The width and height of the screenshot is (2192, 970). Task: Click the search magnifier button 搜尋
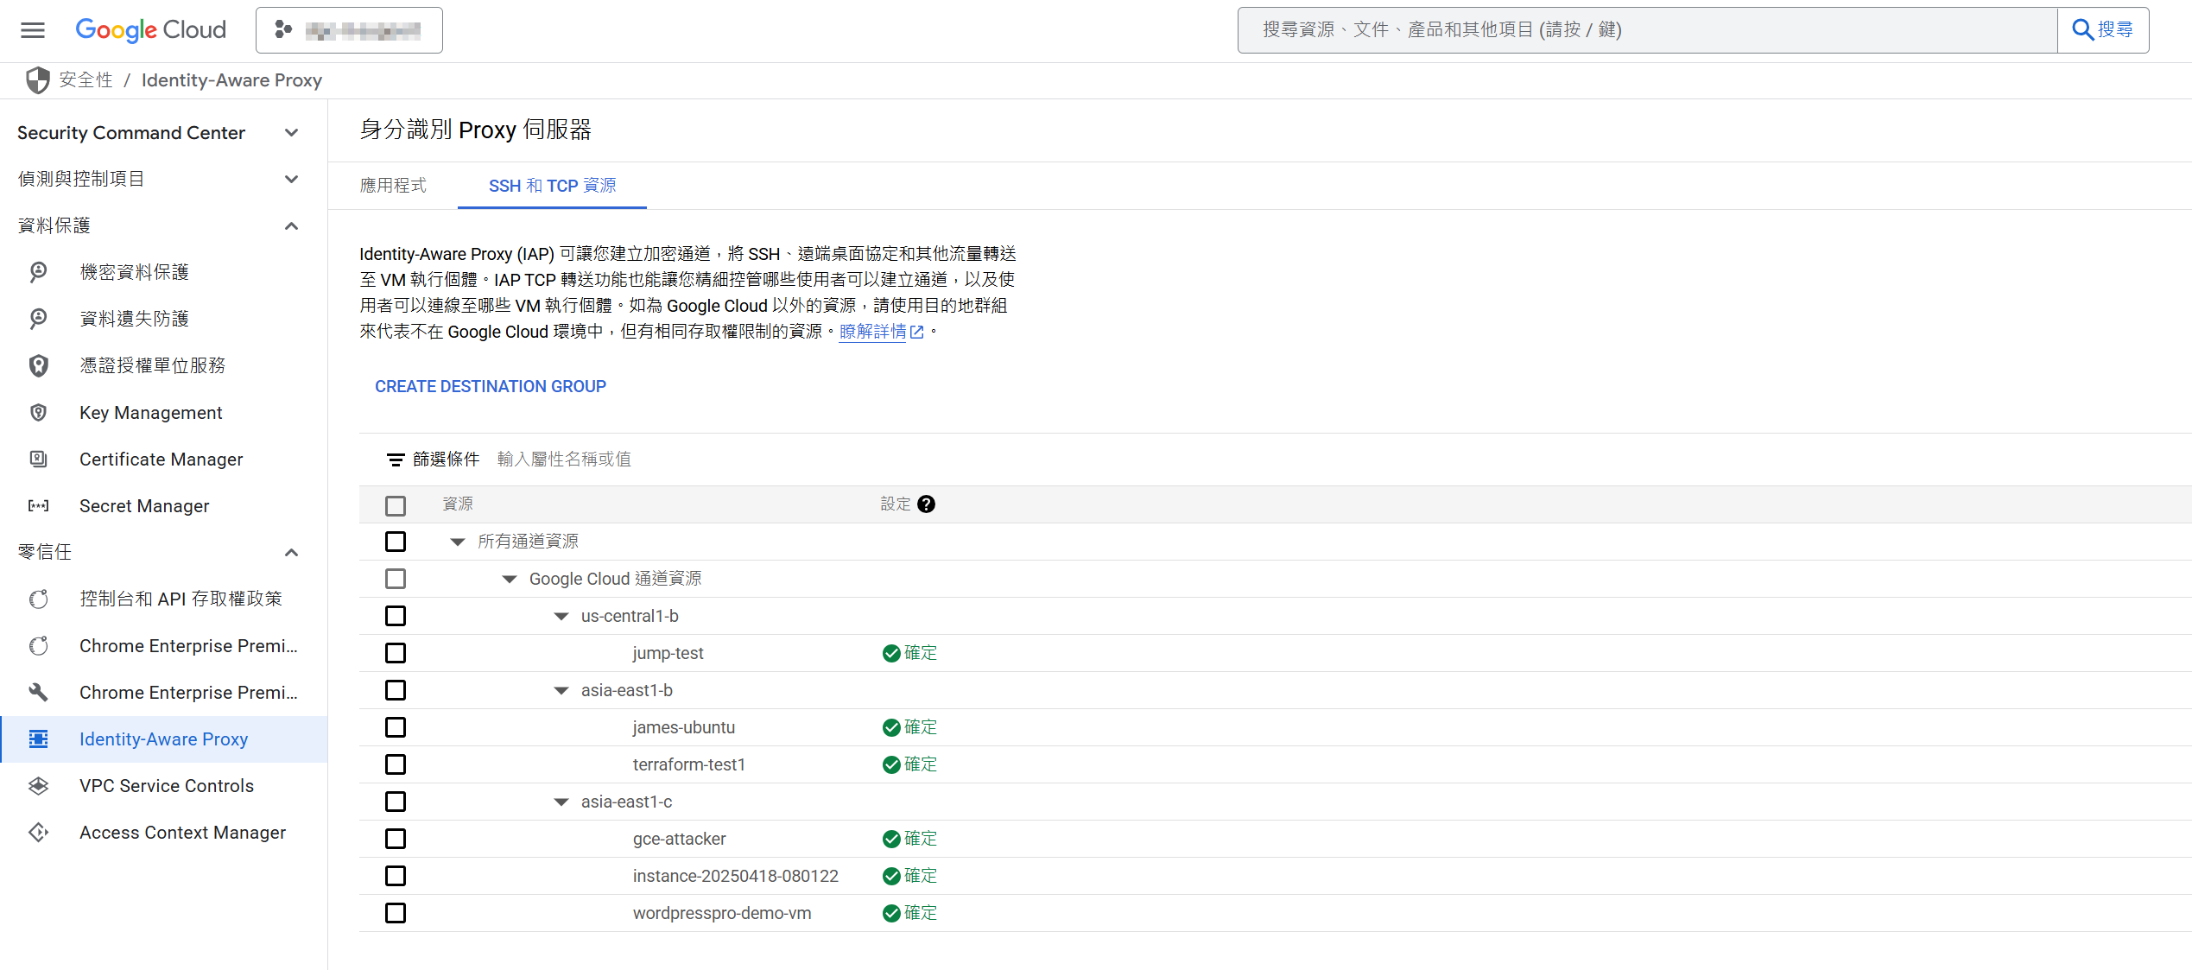(2103, 30)
